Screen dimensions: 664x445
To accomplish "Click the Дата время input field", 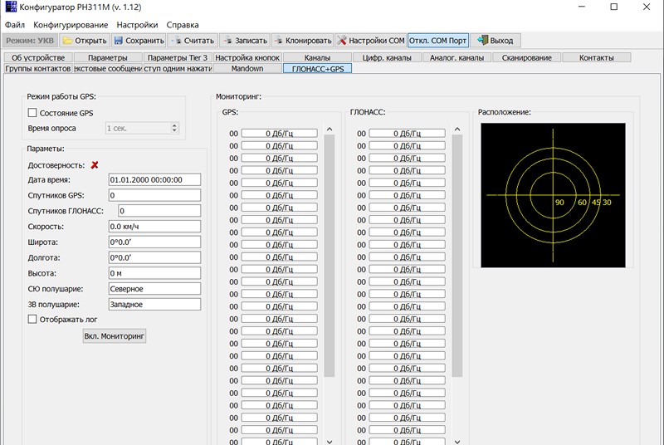I will (x=154, y=179).
